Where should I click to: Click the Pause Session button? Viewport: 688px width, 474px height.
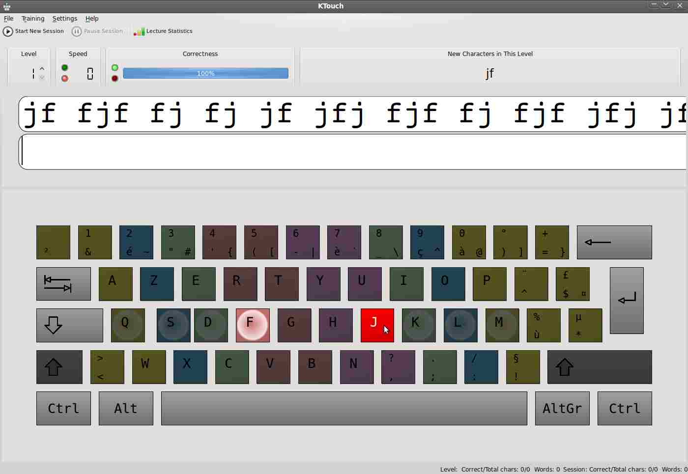tap(97, 31)
